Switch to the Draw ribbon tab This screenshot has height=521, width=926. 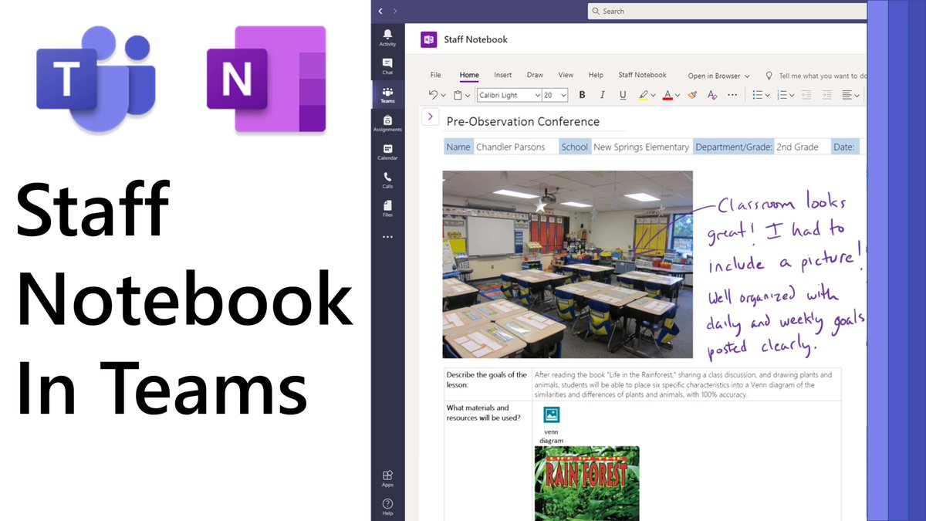pos(535,75)
